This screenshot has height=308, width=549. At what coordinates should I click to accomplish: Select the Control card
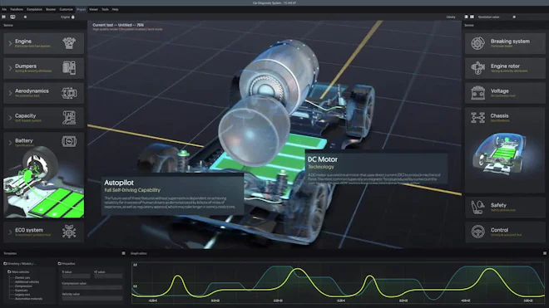click(505, 232)
